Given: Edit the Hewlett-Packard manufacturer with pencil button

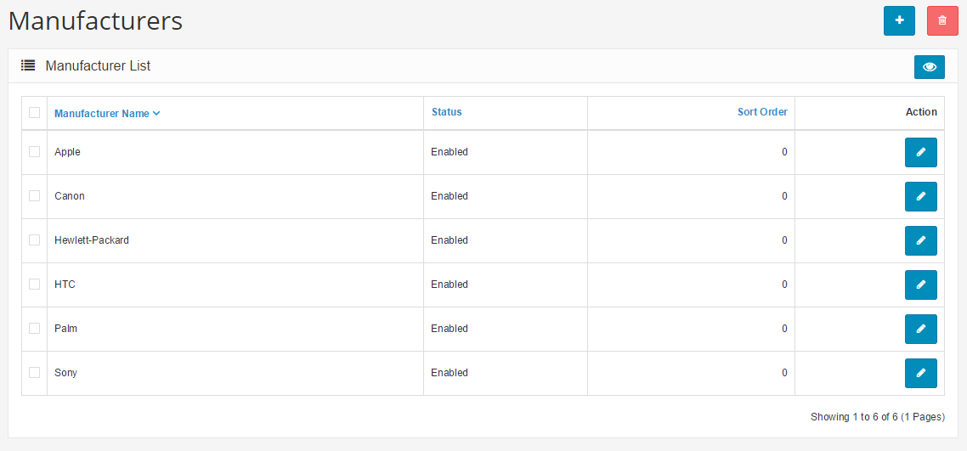Looking at the screenshot, I should click(921, 240).
